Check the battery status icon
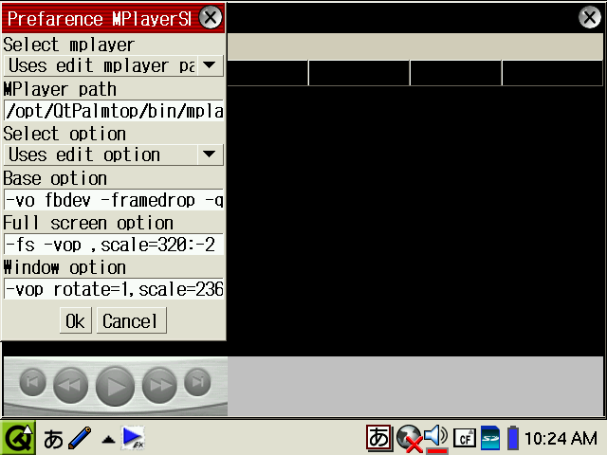Screen dimensions: 607x455 pyautogui.click(x=513, y=438)
